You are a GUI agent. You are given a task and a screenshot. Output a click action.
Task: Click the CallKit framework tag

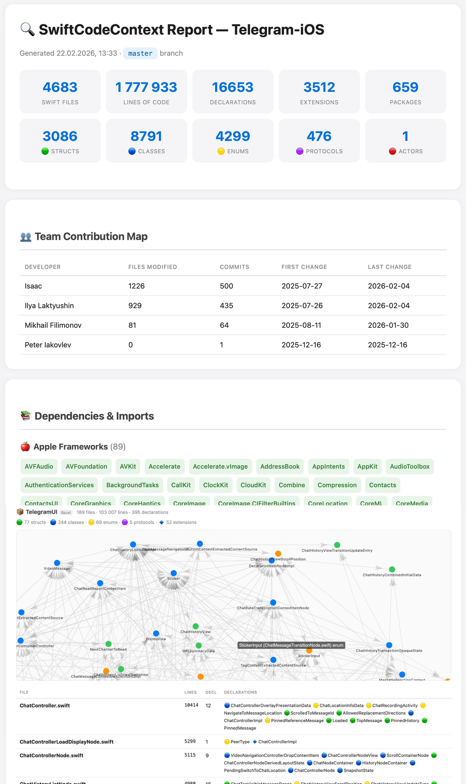click(181, 485)
